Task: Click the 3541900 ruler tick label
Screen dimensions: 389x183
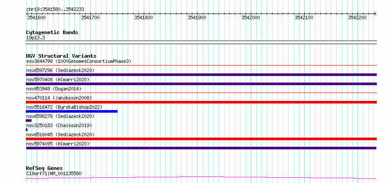Action: click(197, 17)
